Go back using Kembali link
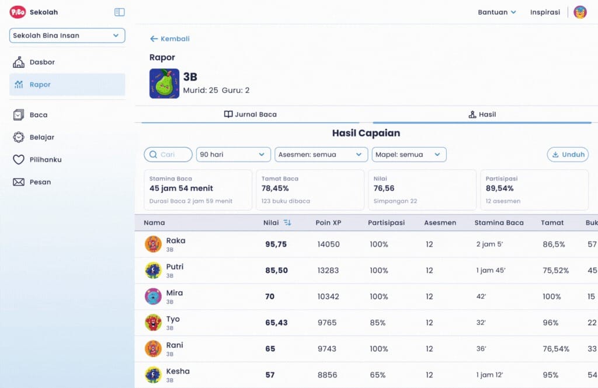 (170, 39)
